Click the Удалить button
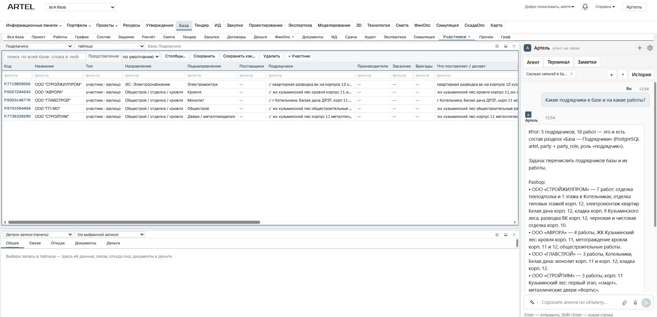This screenshot has height=317, width=657. 271,56
